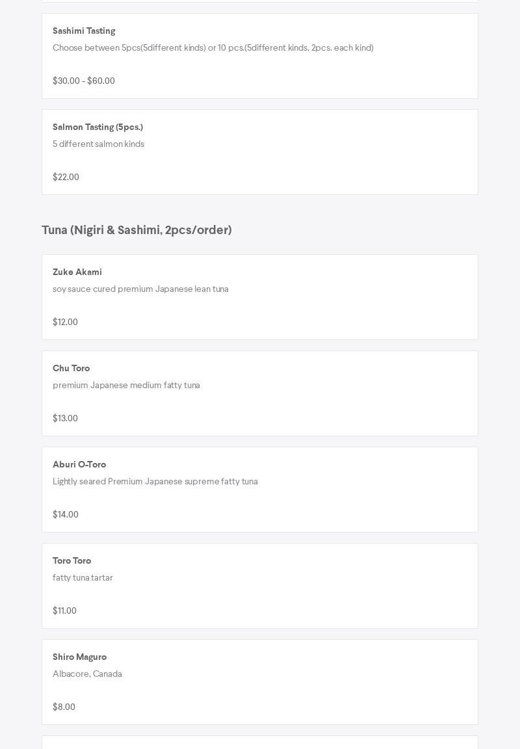
Task: Open the Aburi O-Toro item
Action: (79, 465)
